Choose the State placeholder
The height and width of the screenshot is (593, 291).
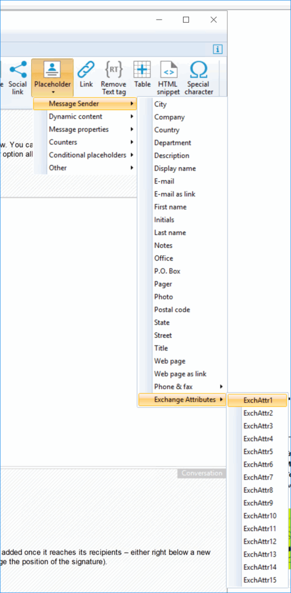(x=183, y=323)
